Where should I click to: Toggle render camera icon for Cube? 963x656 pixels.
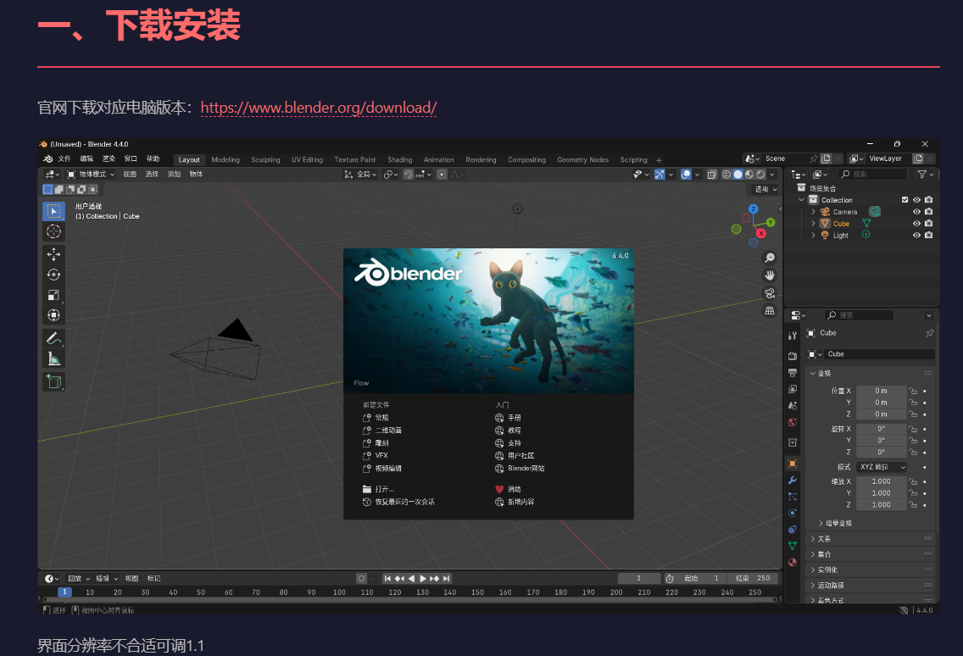pyautogui.click(x=928, y=224)
